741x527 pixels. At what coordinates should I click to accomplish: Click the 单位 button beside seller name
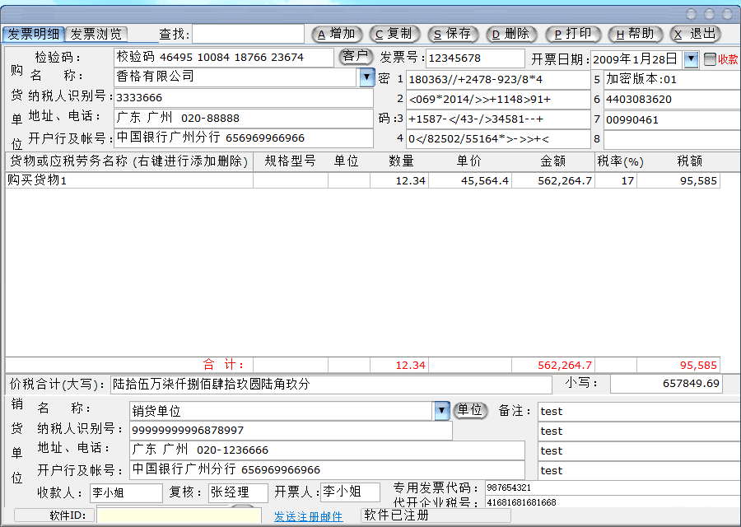coord(470,410)
